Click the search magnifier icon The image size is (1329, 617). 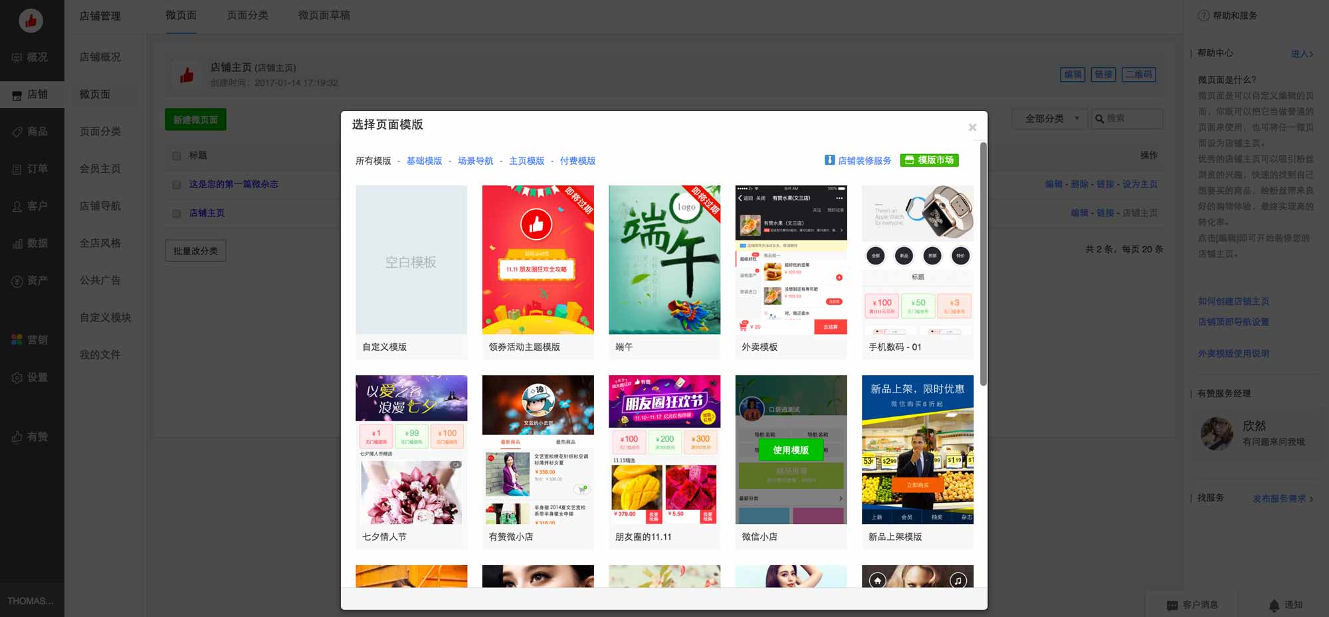1100,119
